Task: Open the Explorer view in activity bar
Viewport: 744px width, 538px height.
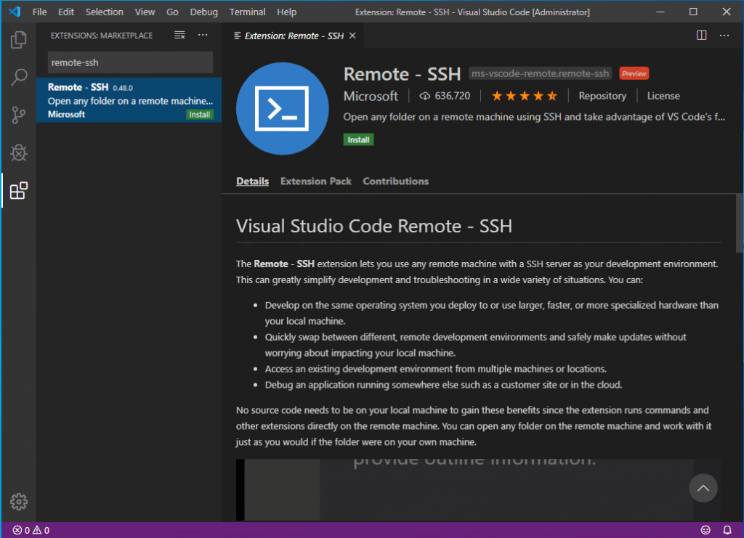Action: tap(18, 40)
